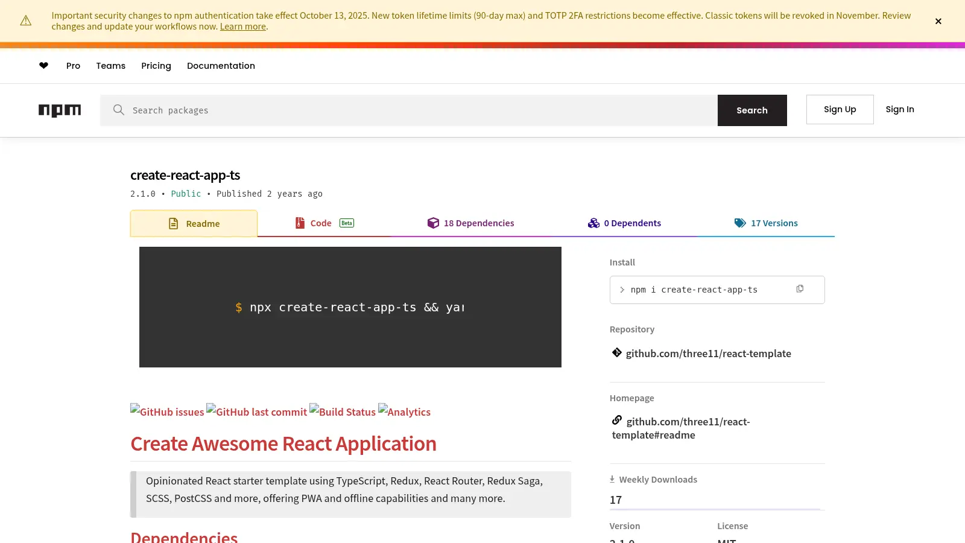Open github.com/three11/react-template repository link
The height and width of the screenshot is (543, 965).
(x=709, y=354)
